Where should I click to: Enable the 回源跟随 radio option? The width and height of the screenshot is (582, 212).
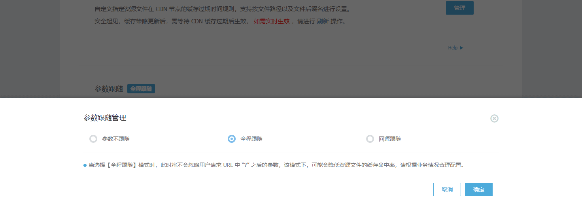370,139
